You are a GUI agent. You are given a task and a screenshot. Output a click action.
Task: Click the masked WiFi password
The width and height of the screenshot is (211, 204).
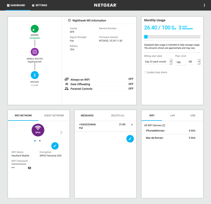coord(19,166)
